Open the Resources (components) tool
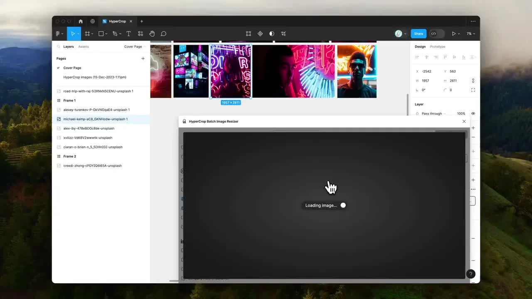Viewport: 532px width, 299px height. pos(140,34)
